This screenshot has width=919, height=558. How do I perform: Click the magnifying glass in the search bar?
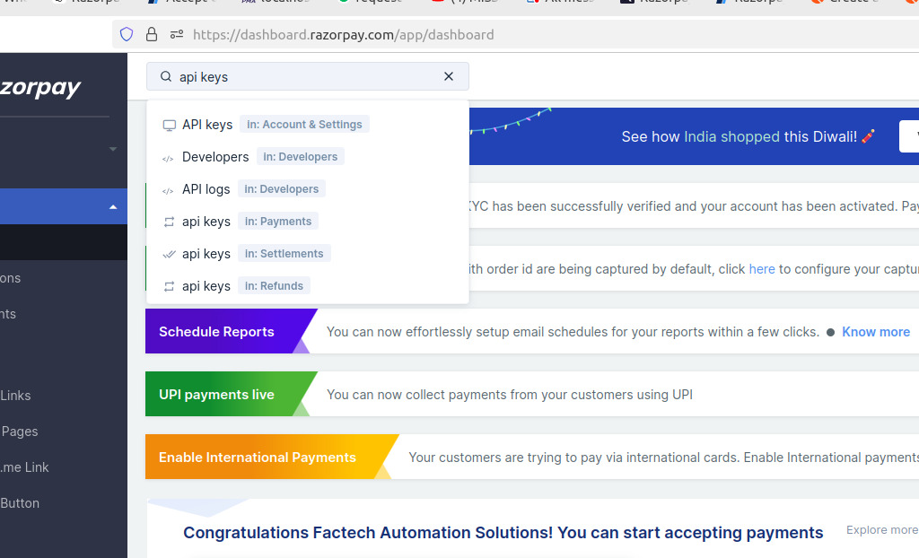click(166, 76)
